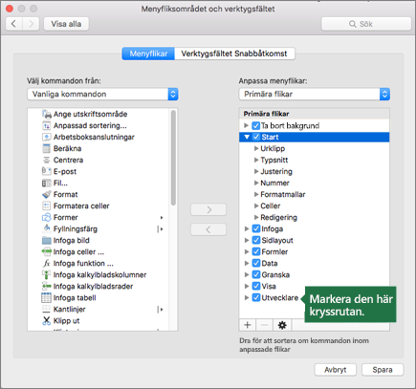Viewport: 416px width, 389px height.
Task: Click the command list scrollbar
Action: tap(173, 158)
